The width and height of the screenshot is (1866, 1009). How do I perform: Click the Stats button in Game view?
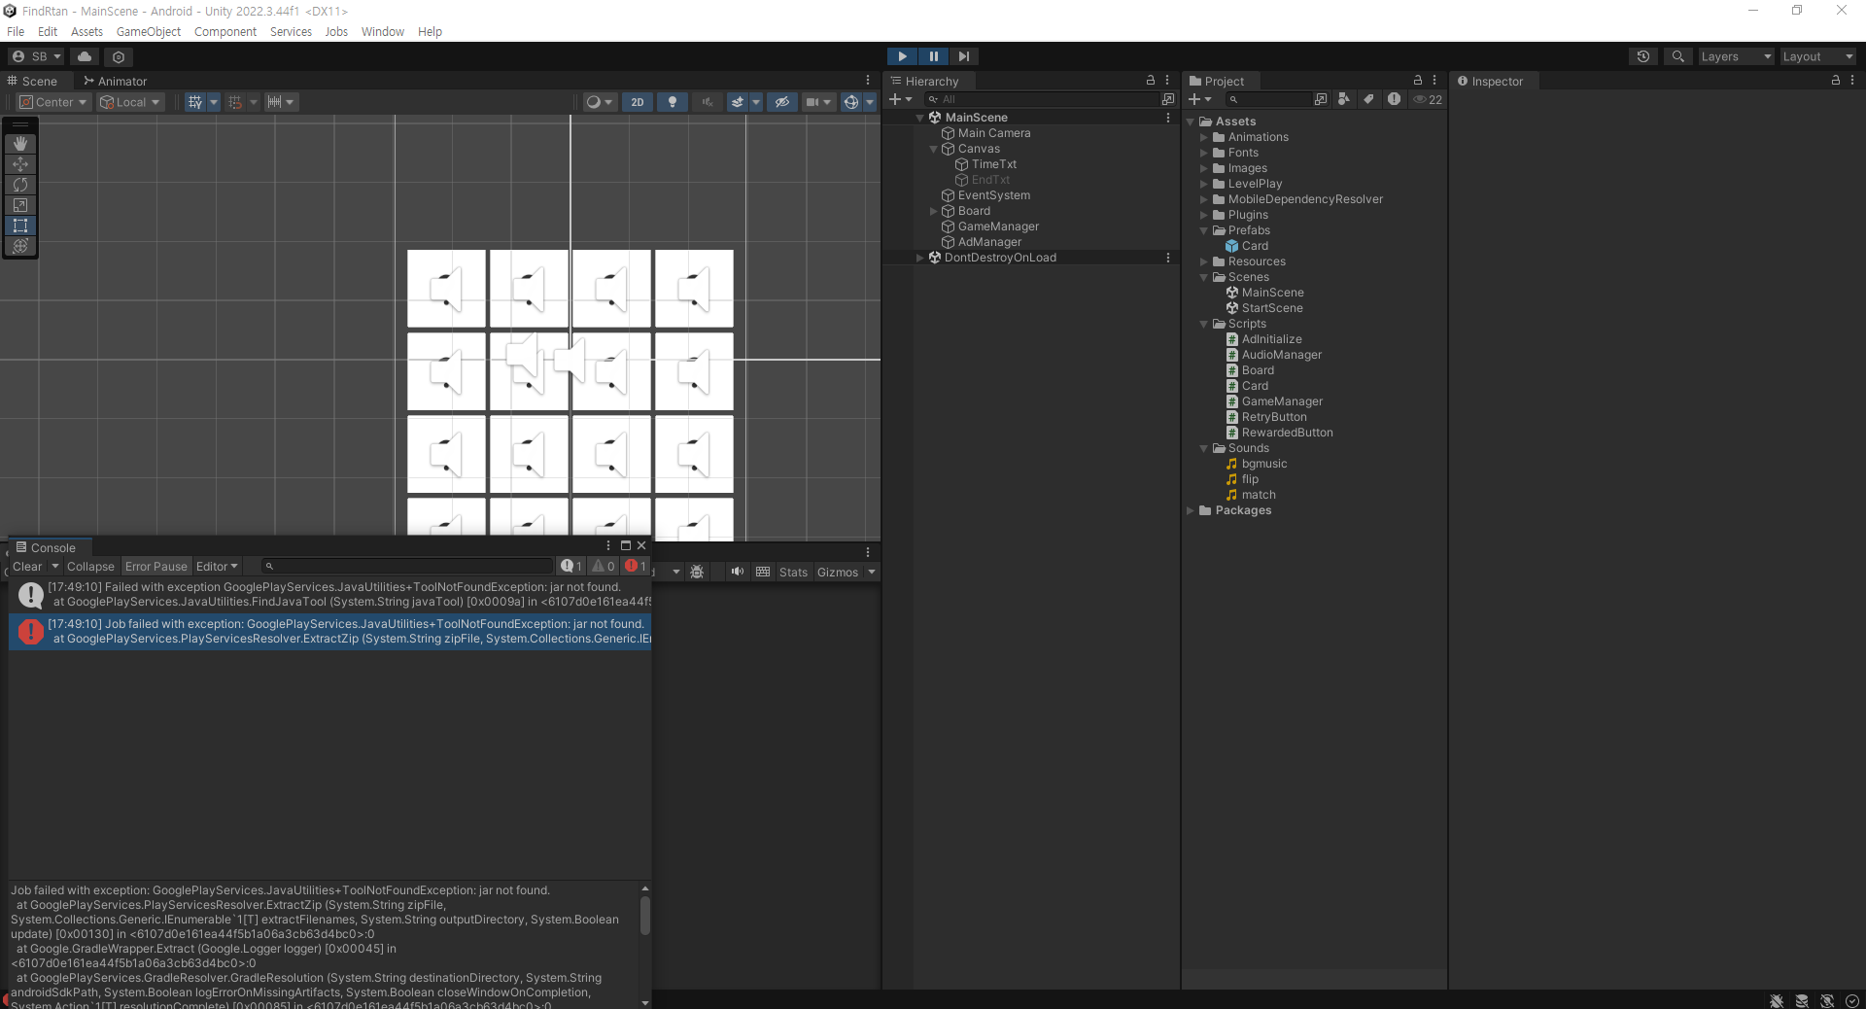pyautogui.click(x=793, y=572)
